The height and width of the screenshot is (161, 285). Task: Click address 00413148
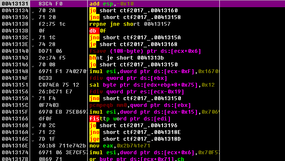point(15,71)
